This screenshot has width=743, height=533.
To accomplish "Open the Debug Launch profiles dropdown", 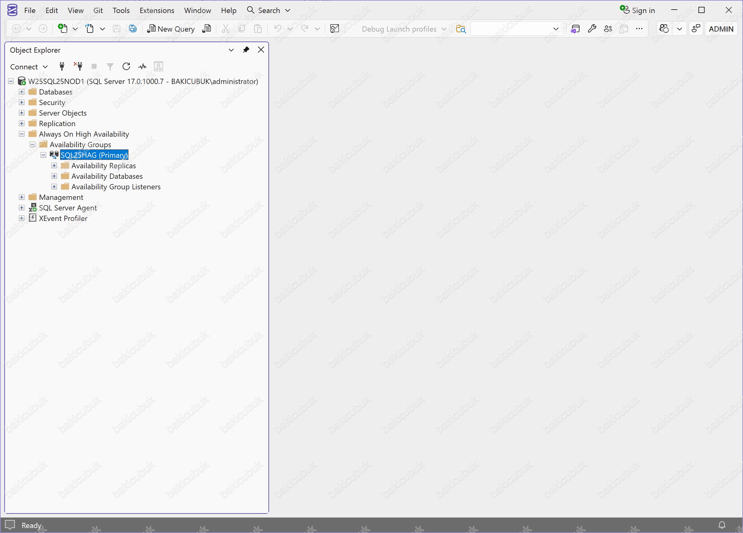I will (404, 29).
